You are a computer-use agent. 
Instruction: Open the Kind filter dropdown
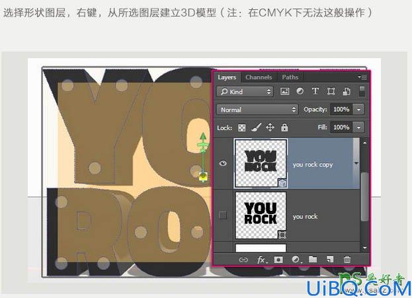[245, 91]
